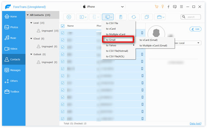Viewport: 207px width, 128px height.
Task: Select Ungrouped (0) under iCloud
Action: coord(47,46)
